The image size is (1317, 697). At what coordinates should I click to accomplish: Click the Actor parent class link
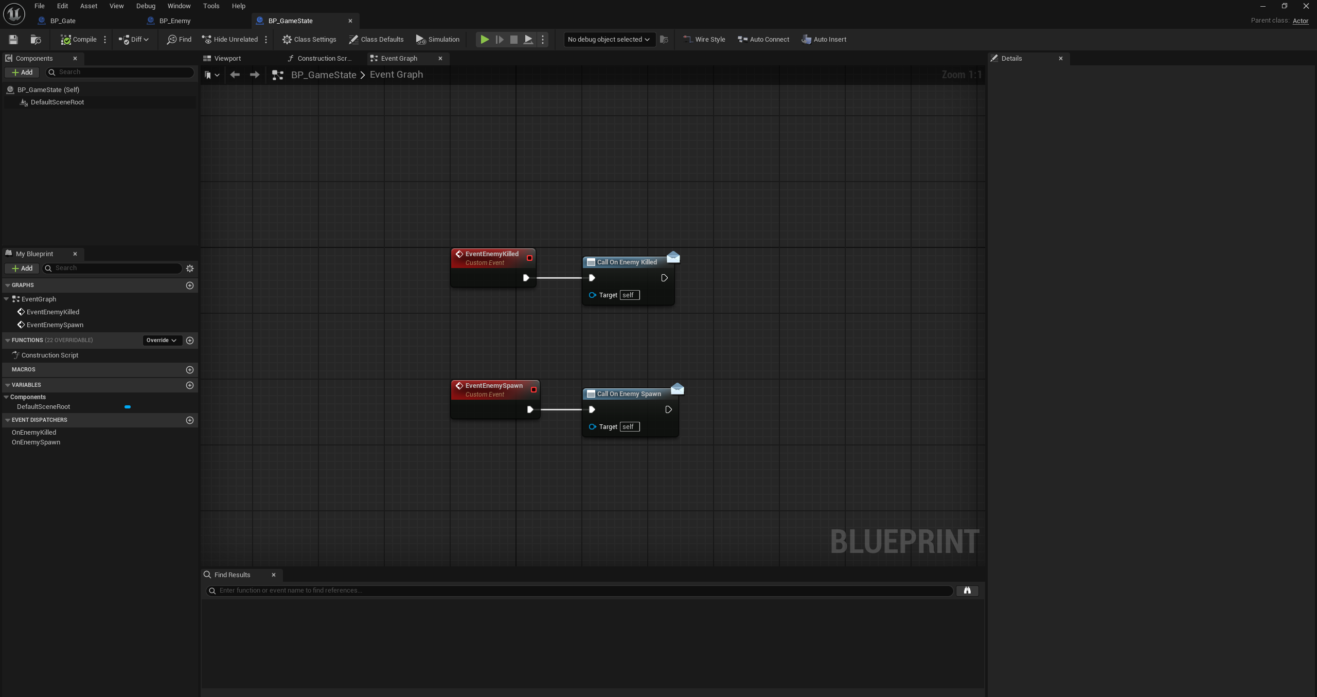click(1300, 21)
